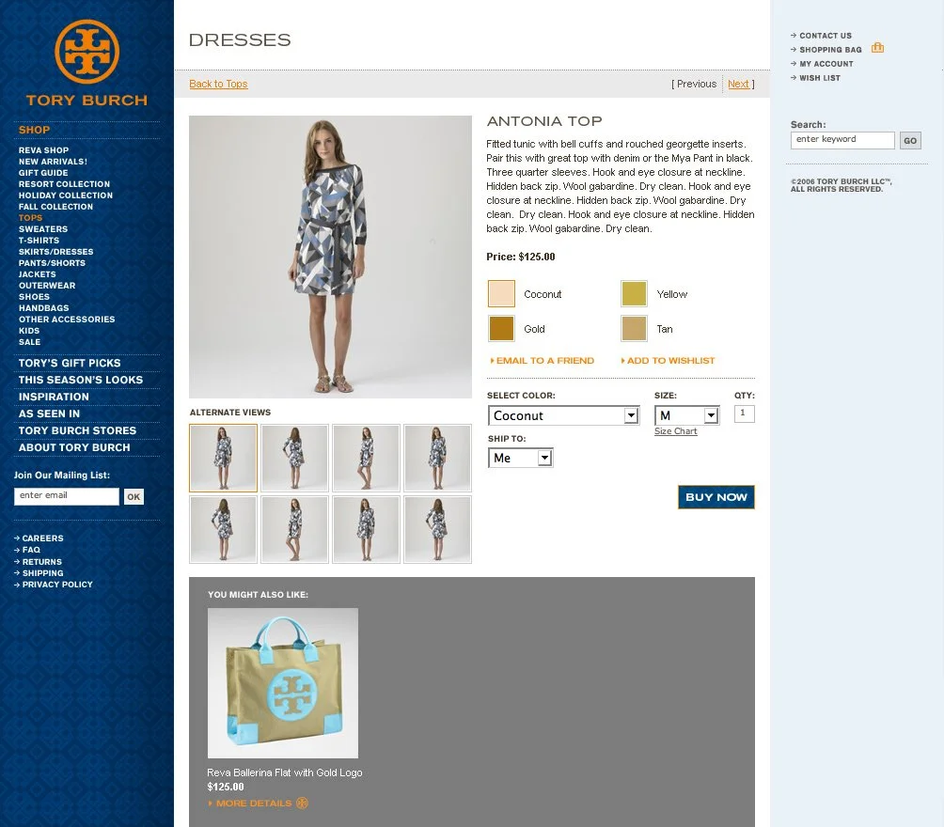944x827 pixels.
Task: Open the Select Color dropdown
Action: [x=563, y=415]
